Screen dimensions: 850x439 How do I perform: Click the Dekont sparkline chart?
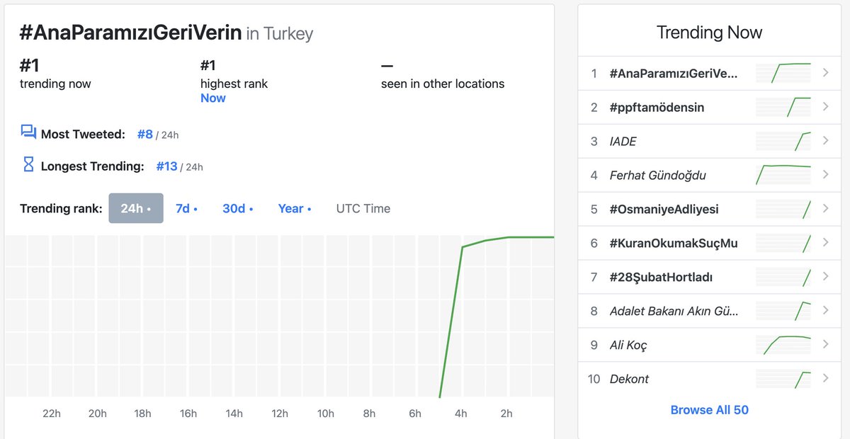tap(783, 379)
